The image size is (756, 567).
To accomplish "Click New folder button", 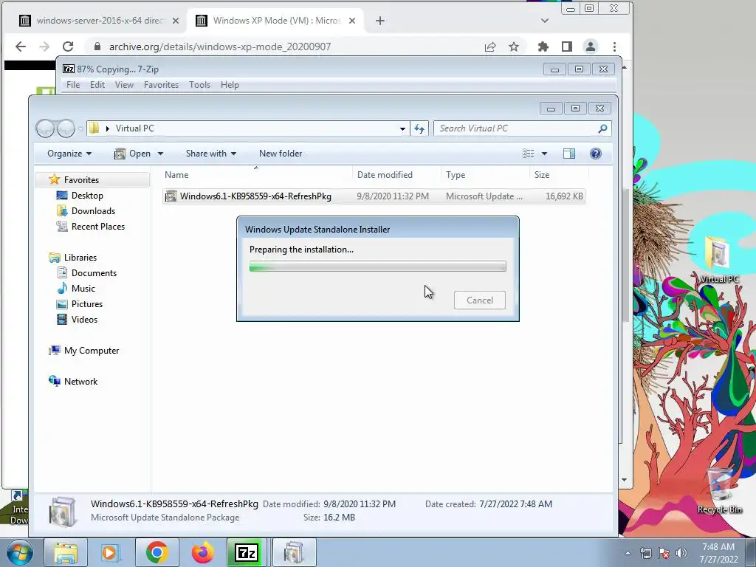I will [280, 154].
